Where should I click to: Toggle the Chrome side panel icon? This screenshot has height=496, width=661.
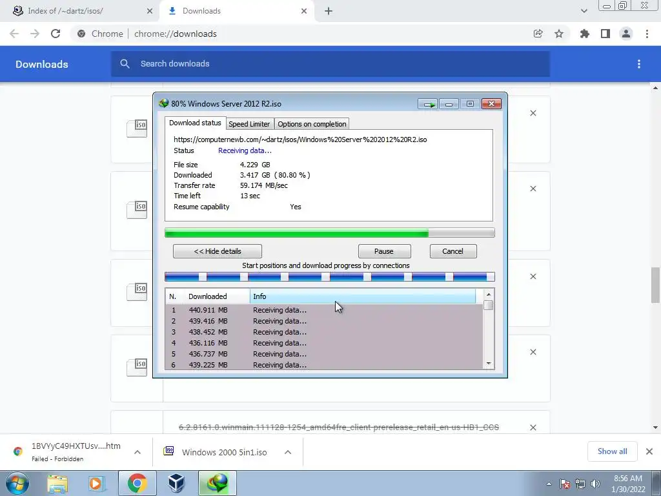(605, 34)
